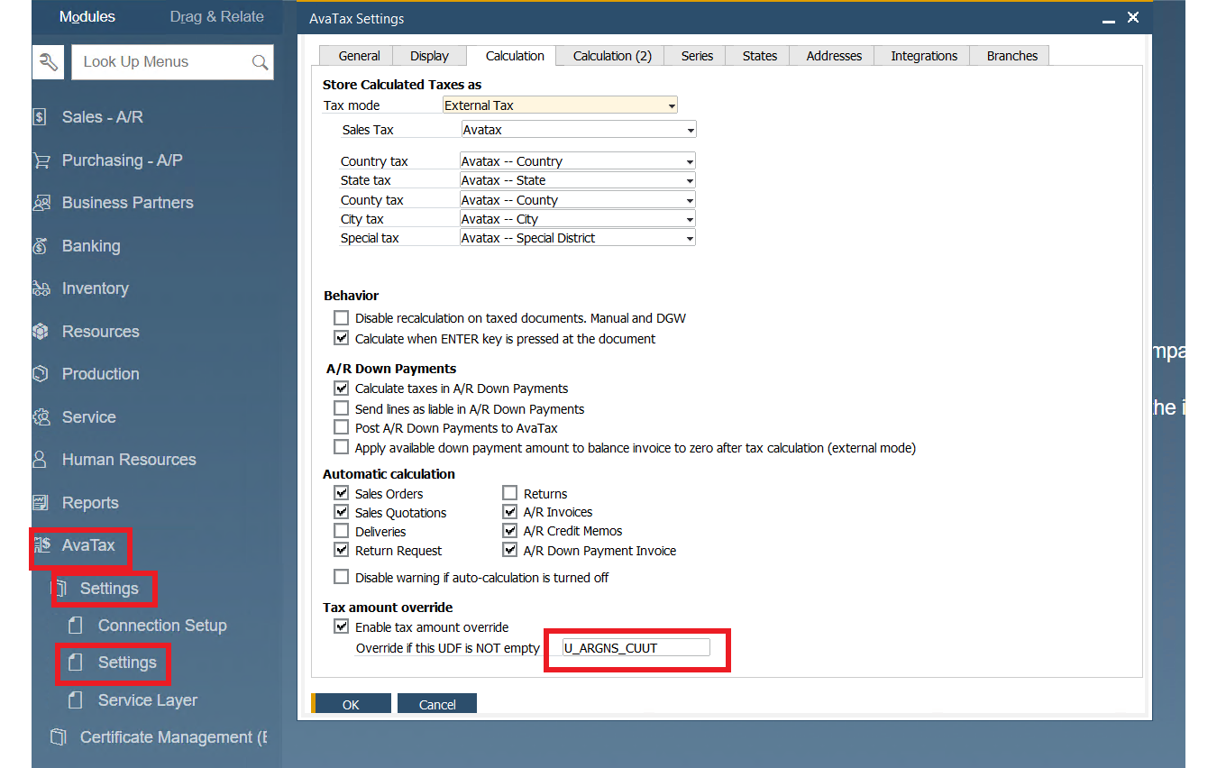Check Post A/R Down Payments to AvaTax
Image resolution: width=1217 pixels, height=768 pixels.
click(x=341, y=427)
